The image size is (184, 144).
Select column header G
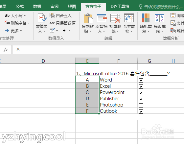coord(149,61)
